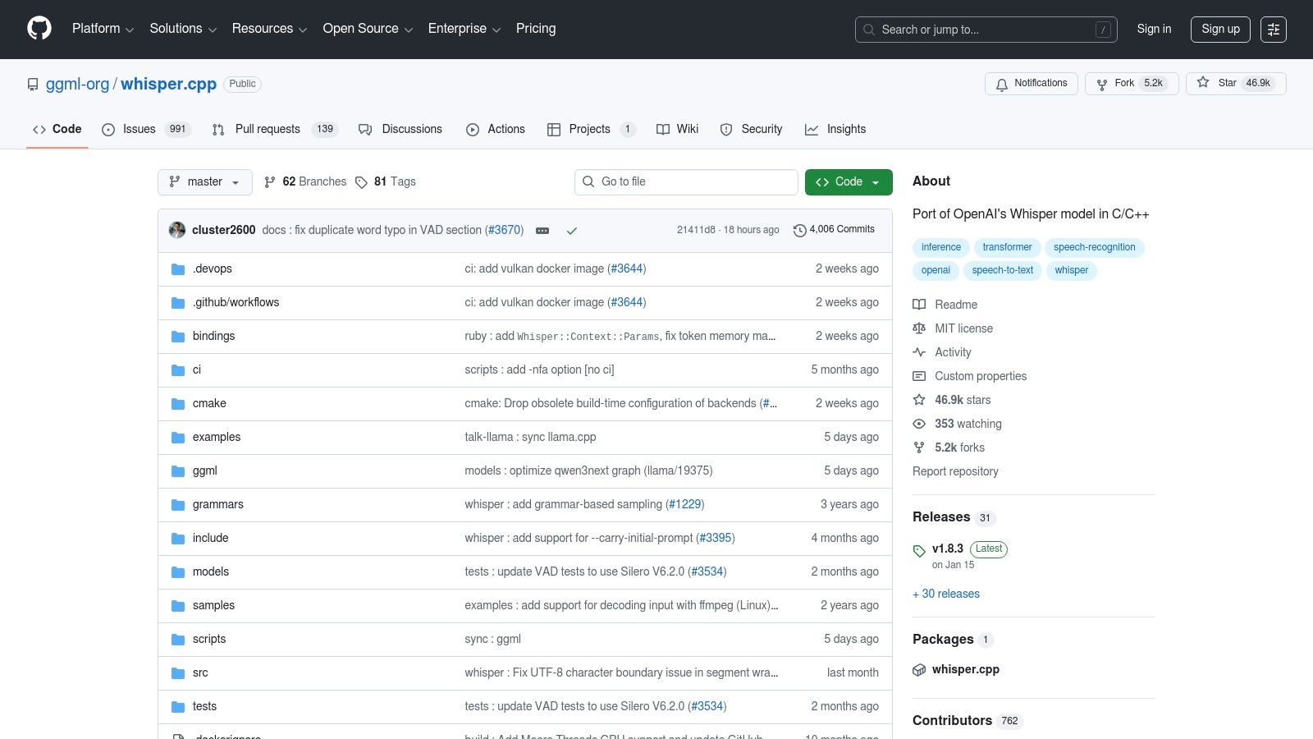This screenshot has height=739, width=1313.
Task: Select the speech-recognition topic tag
Action: click(1094, 247)
